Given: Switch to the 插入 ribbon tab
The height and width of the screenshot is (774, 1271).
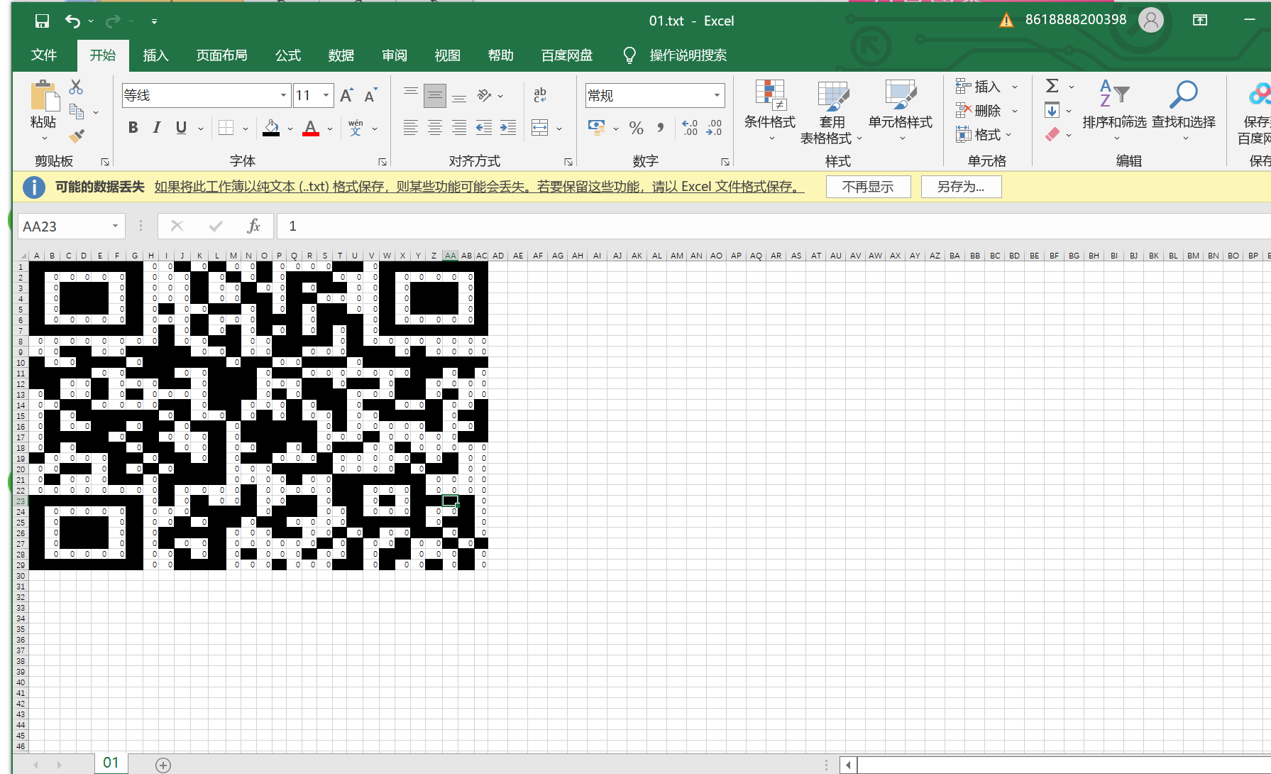Looking at the screenshot, I should [155, 55].
